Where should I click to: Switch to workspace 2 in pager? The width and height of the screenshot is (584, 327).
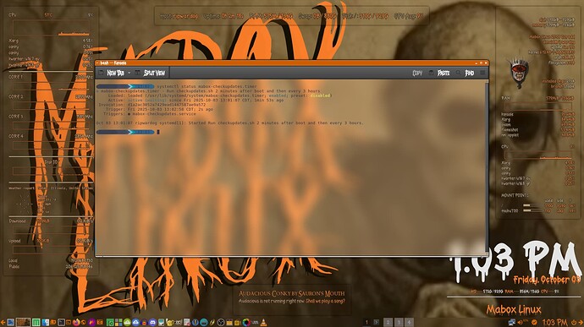[388, 322]
